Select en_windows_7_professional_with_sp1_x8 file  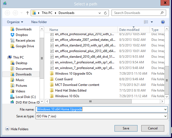(x=85, y=68)
